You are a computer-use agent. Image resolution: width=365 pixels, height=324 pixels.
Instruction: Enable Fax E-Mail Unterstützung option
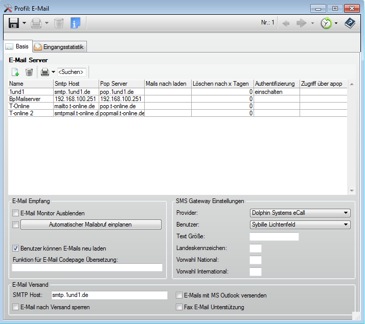point(179,307)
